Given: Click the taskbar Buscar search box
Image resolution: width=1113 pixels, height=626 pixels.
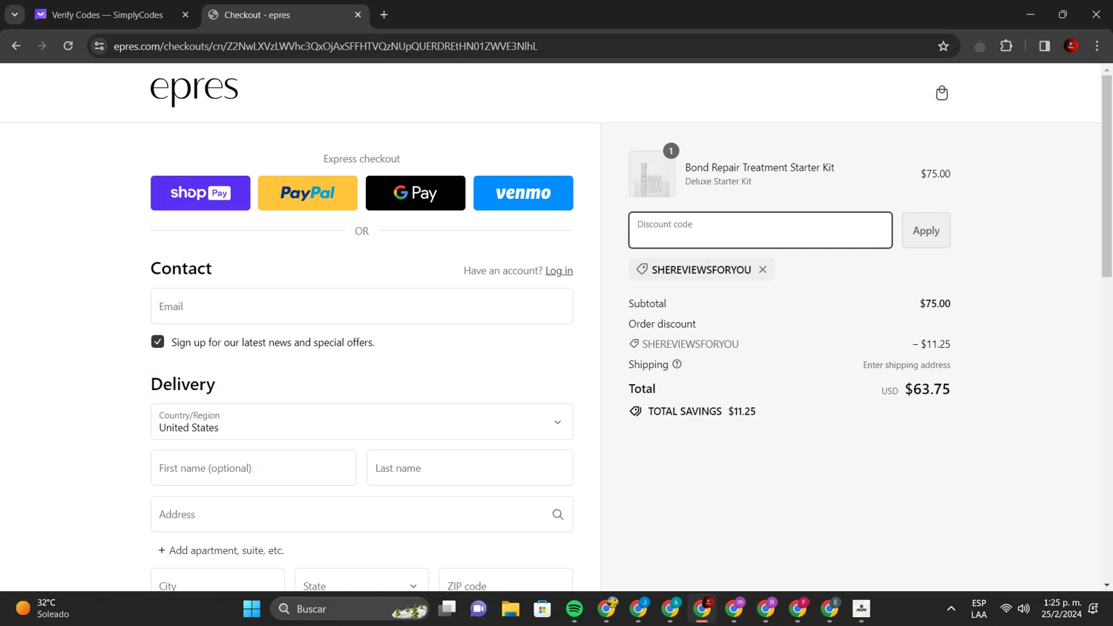Looking at the screenshot, I should pyautogui.click(x=349, y=608).
